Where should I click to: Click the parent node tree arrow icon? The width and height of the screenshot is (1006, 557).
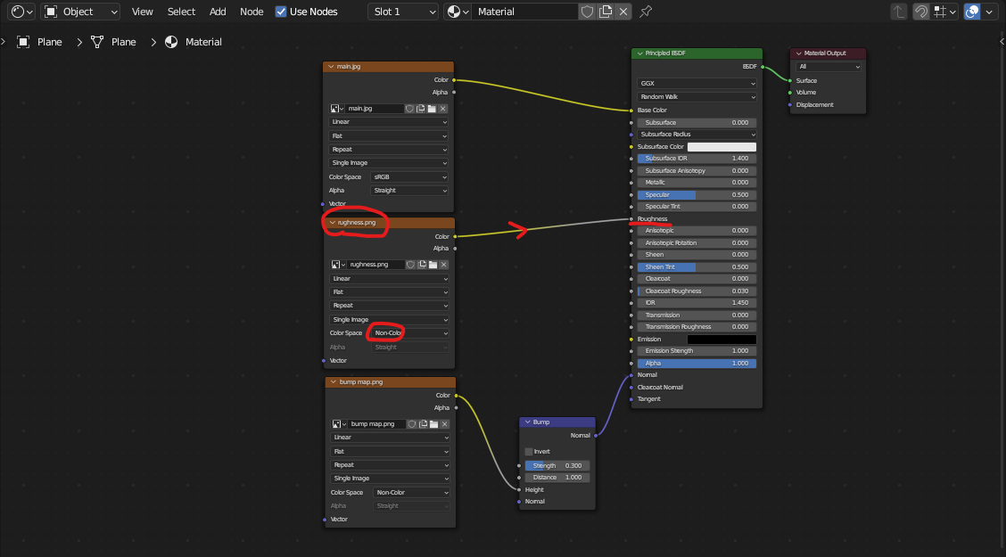[898, 12]
